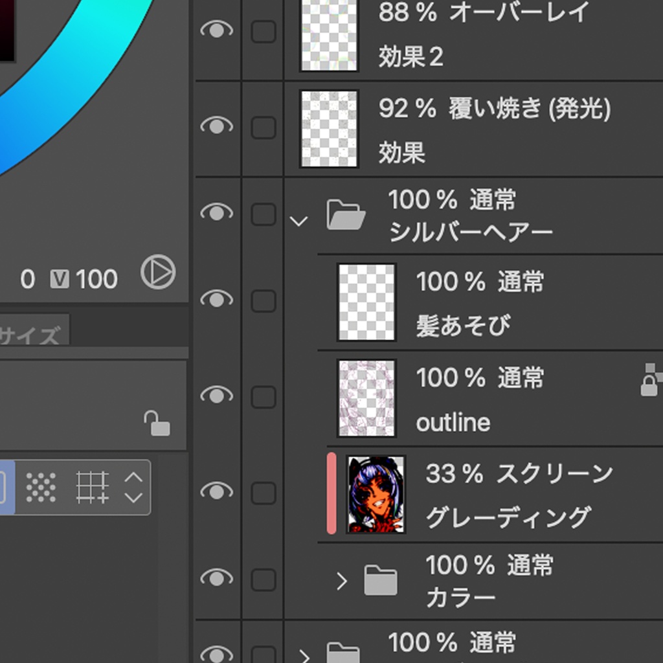Image resolution: width=663 pixels, height=663 pixels.
Task: Click the 髪あそび layer thumbnail
Action: tap(366, 302)
